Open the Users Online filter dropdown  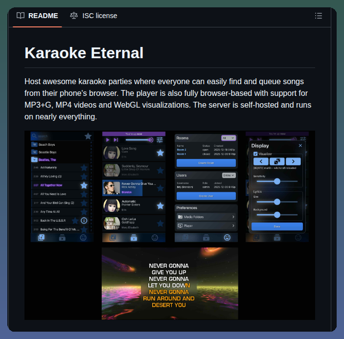point(229,175)
